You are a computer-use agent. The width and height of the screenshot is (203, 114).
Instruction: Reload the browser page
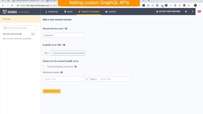pyautogui.click(x=12, y=5)
